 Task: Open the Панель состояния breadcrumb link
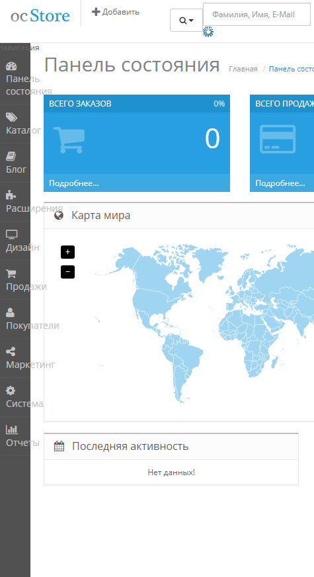pyautogui.click(x=292, y=69)
